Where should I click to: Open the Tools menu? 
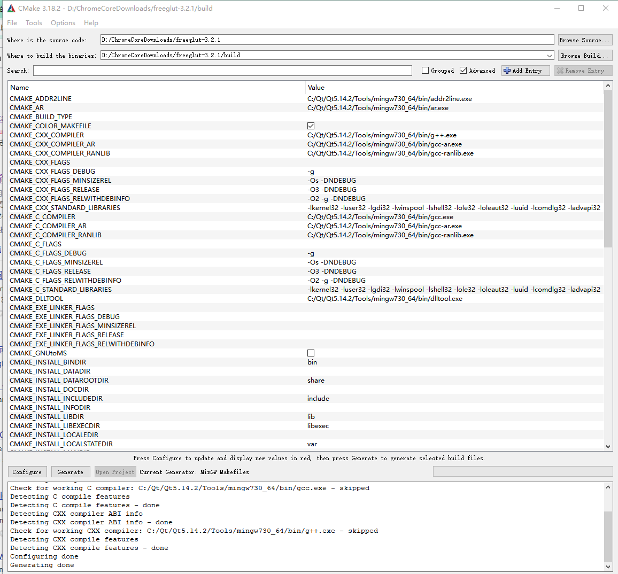pos(34,23)
